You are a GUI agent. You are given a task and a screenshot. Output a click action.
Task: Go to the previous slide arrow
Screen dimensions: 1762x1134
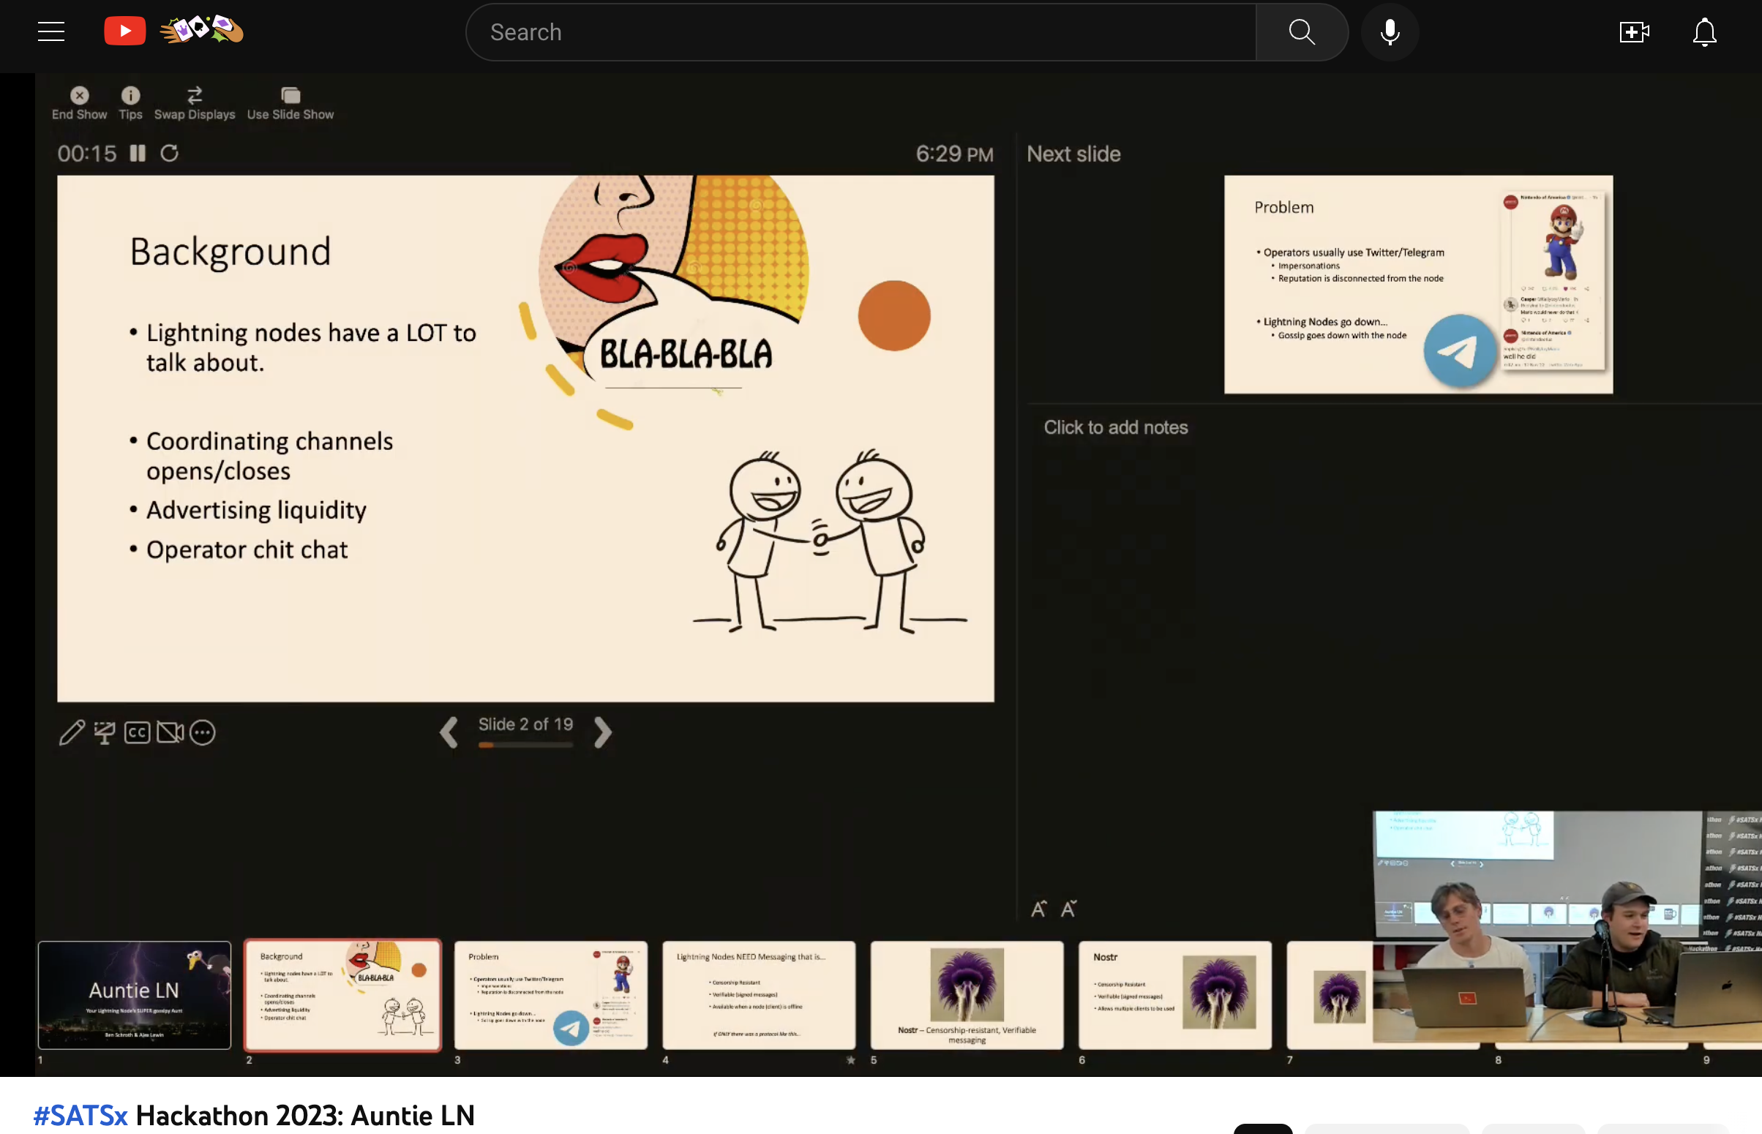coord(449,732)
